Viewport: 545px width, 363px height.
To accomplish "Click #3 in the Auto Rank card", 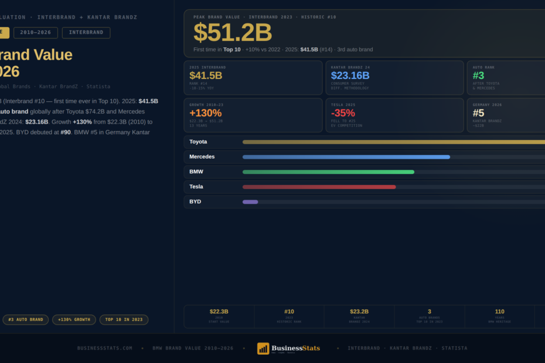I will tap(478, 76).
